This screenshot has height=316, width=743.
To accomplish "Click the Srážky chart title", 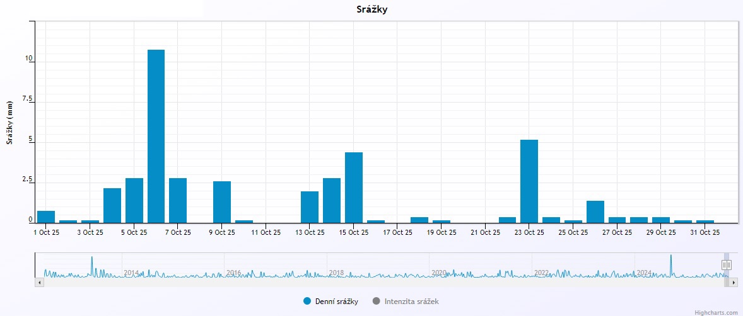I will pos(371,9).
